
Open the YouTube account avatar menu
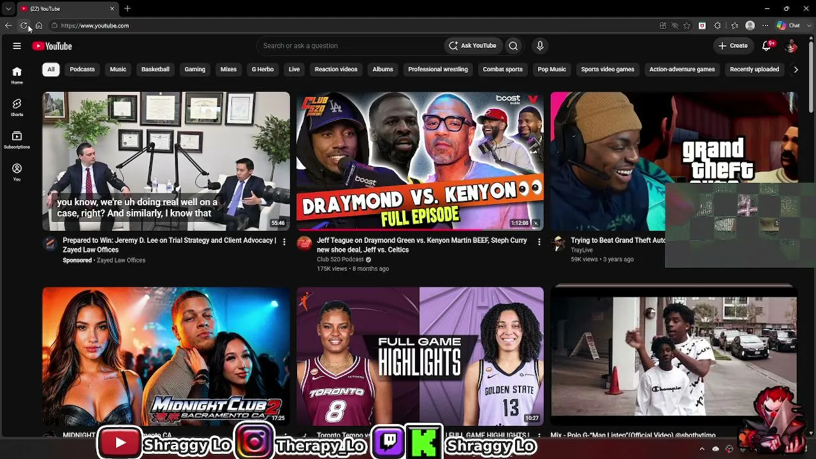point(791,46)
